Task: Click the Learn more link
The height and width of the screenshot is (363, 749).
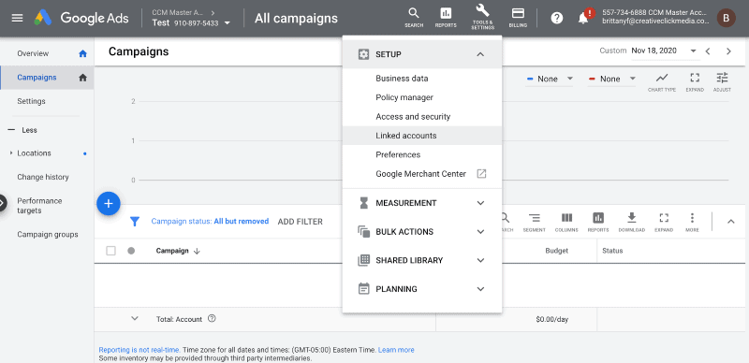Action: pos(396,350)
